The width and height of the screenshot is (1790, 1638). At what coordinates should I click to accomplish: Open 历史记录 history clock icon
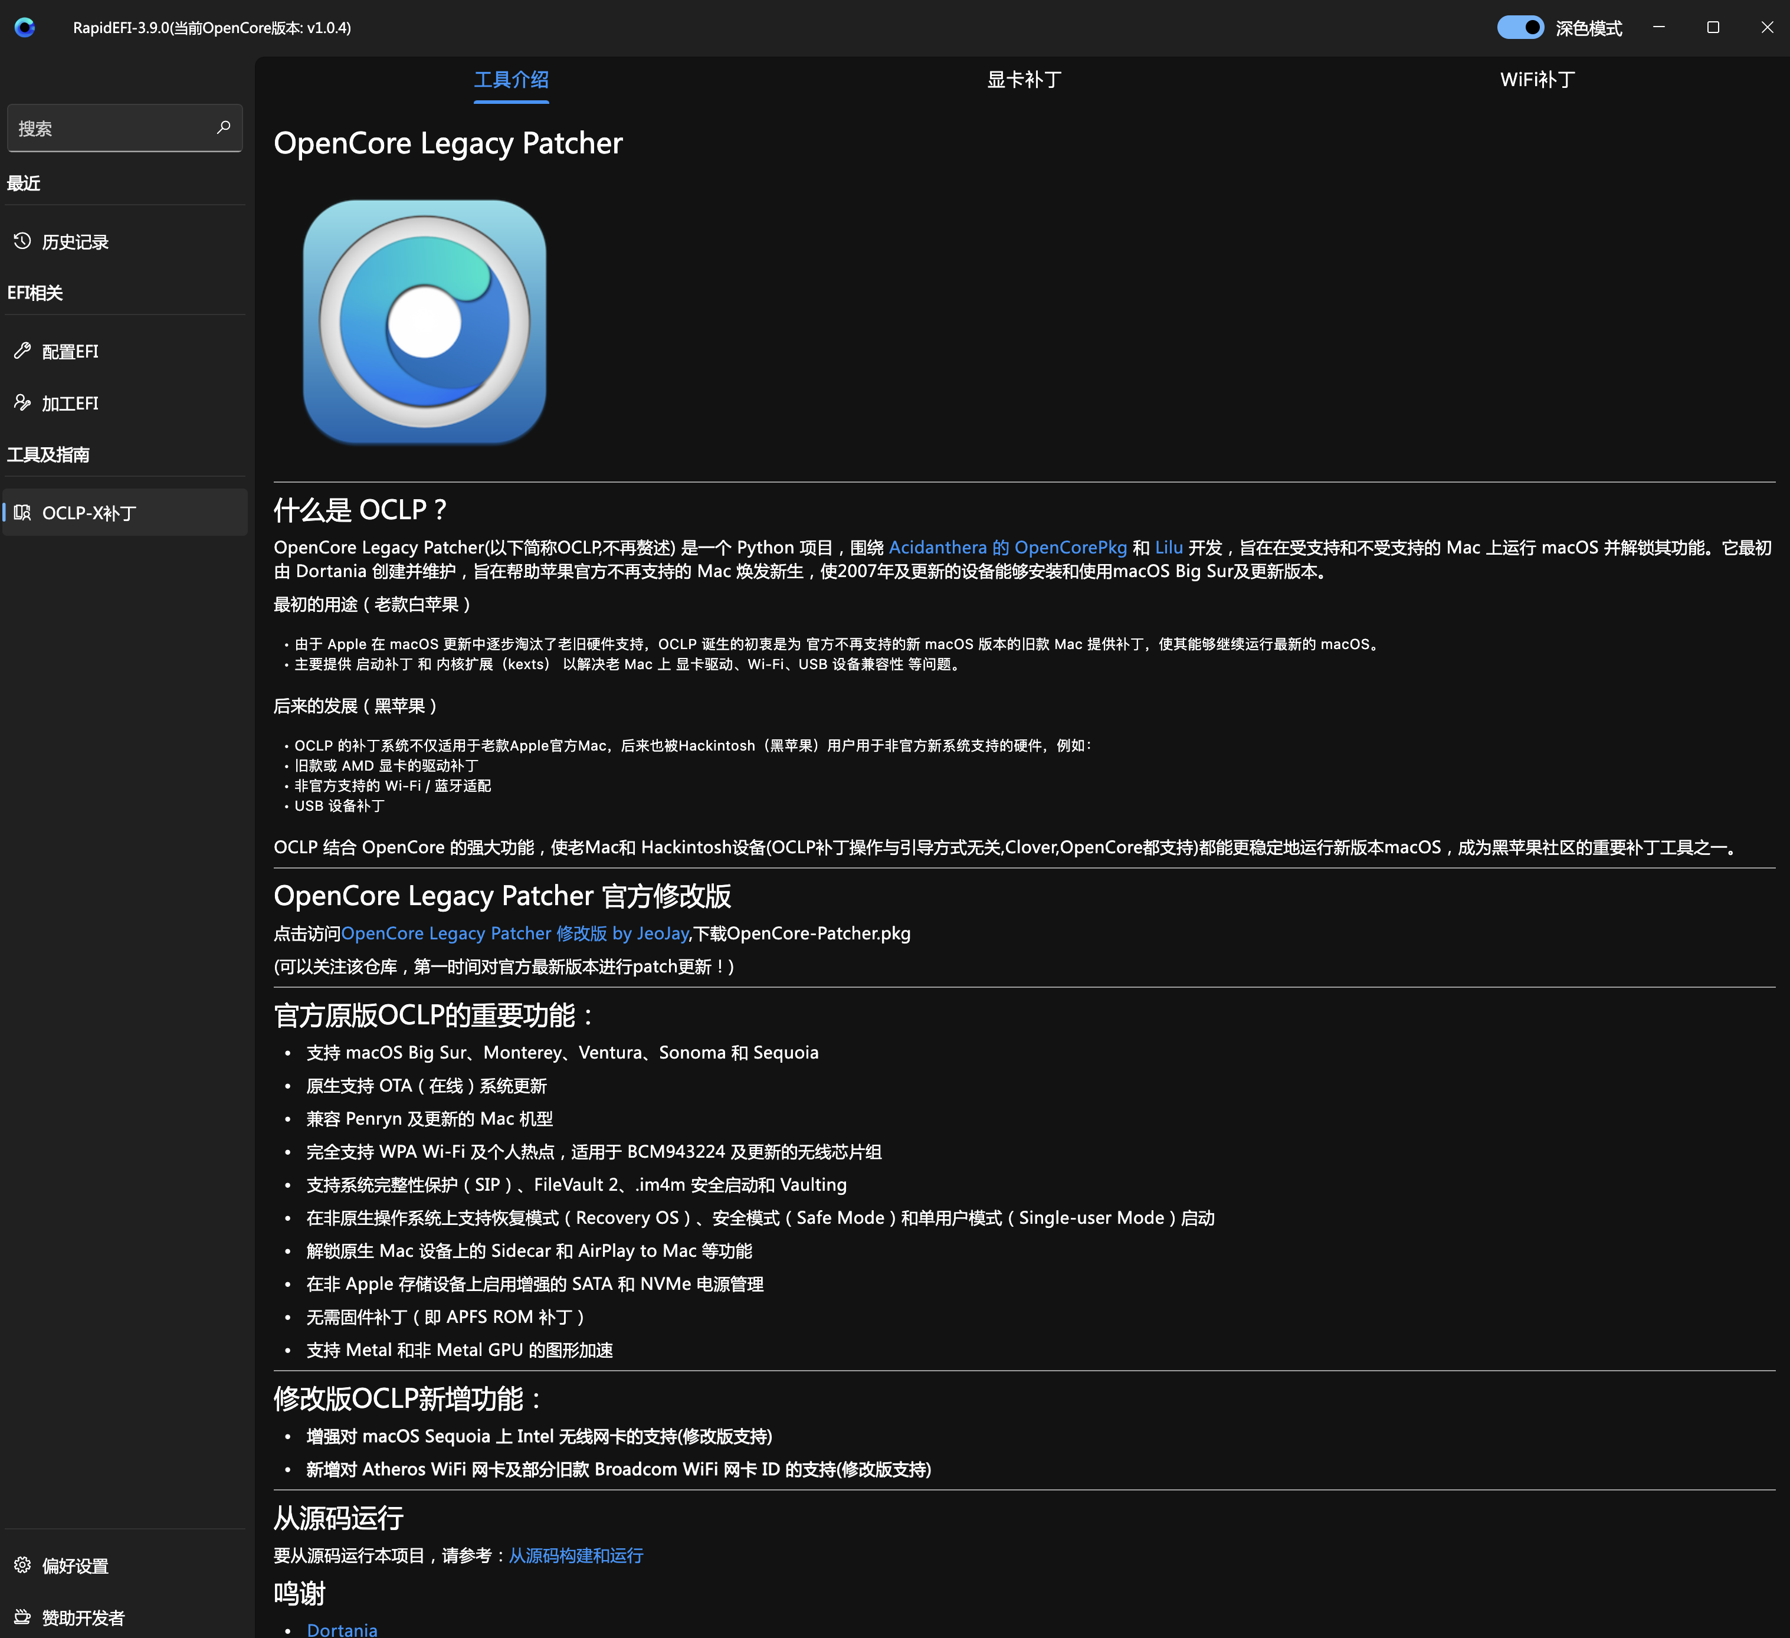pos(22,241)
